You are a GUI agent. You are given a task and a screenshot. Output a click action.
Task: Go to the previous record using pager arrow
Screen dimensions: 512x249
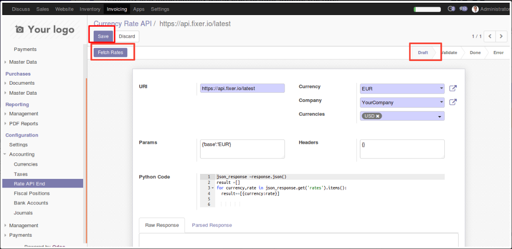[x=490, y=36]
